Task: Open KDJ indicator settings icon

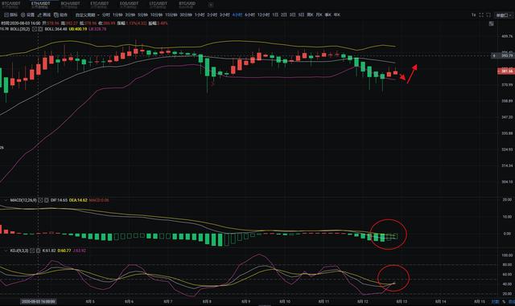Action: (32, 251)
